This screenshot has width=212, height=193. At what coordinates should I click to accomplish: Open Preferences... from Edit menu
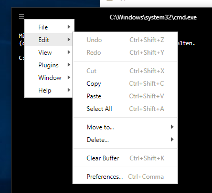125,176
